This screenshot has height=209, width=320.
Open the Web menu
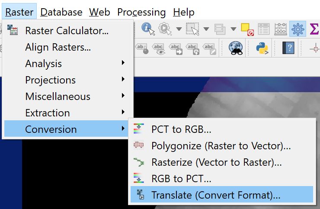[x=99, y=12]
